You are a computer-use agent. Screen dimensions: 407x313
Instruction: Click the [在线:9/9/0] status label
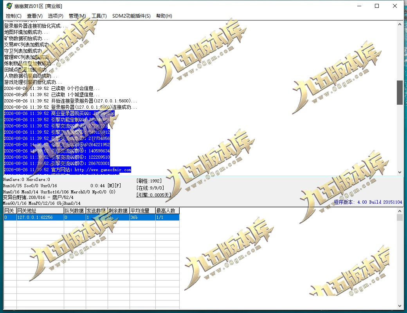point(150,188)
